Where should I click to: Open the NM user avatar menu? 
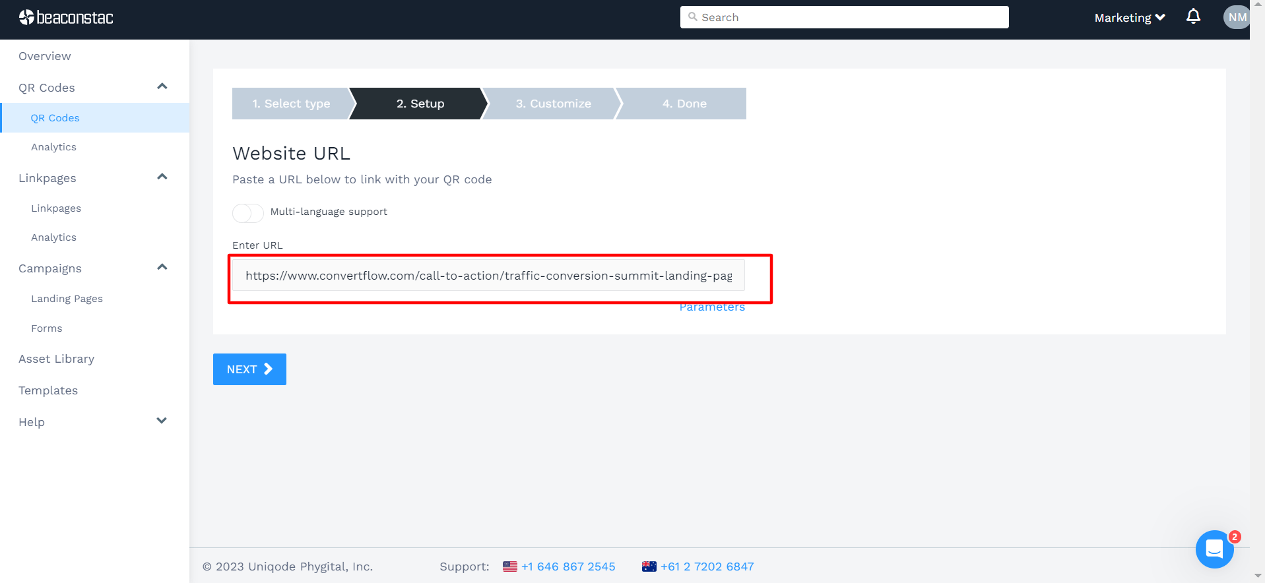1237,17
